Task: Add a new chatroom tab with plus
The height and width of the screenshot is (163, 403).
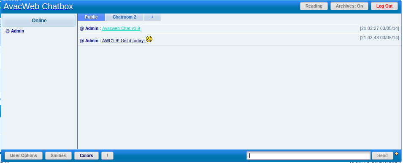Action: [152, 17]
